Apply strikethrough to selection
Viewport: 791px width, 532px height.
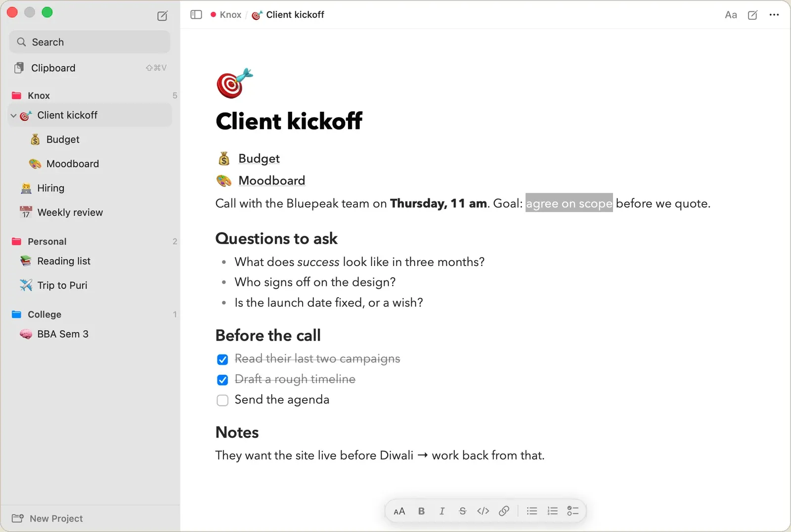[x=462, y=511]
